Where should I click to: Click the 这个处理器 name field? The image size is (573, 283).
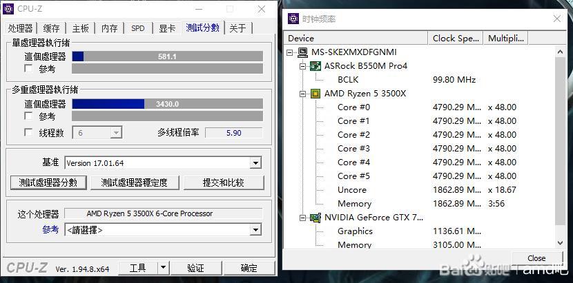[x=164, y=213]
